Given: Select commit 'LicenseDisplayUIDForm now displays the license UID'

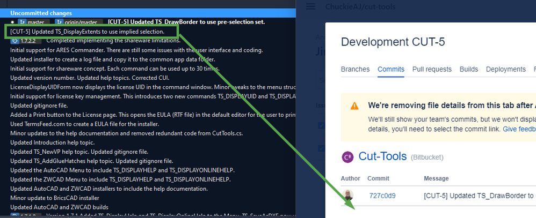Looking at the screenshot, I should (x=153, y=87).
